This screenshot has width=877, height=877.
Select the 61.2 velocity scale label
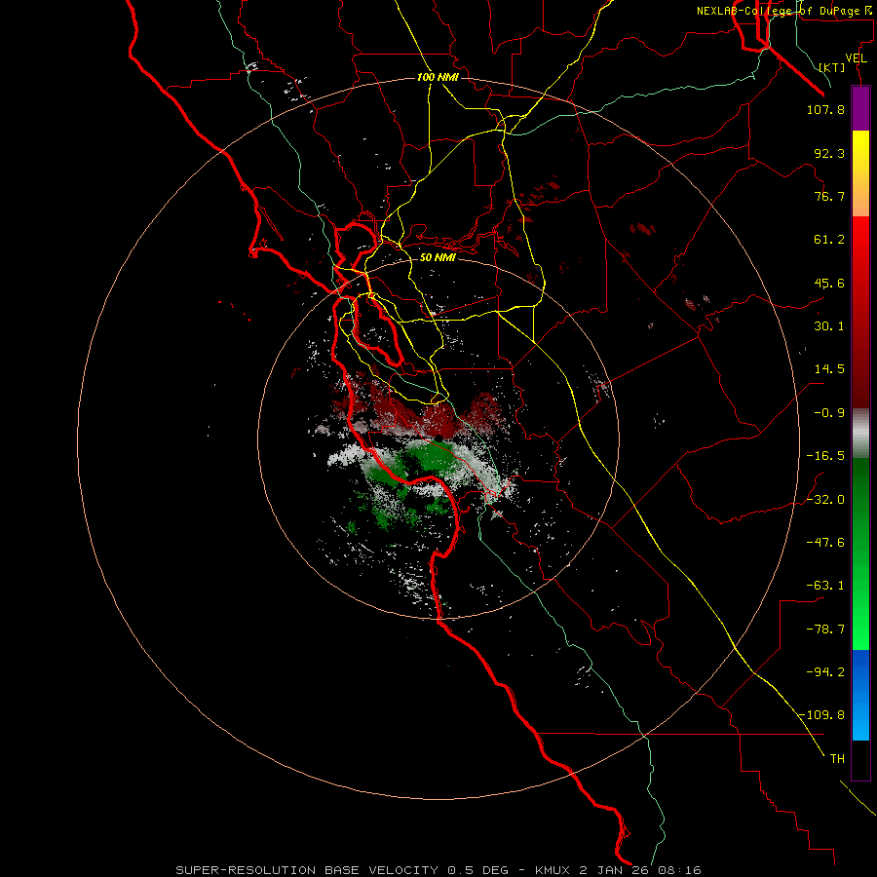click(x=829, y=240)
